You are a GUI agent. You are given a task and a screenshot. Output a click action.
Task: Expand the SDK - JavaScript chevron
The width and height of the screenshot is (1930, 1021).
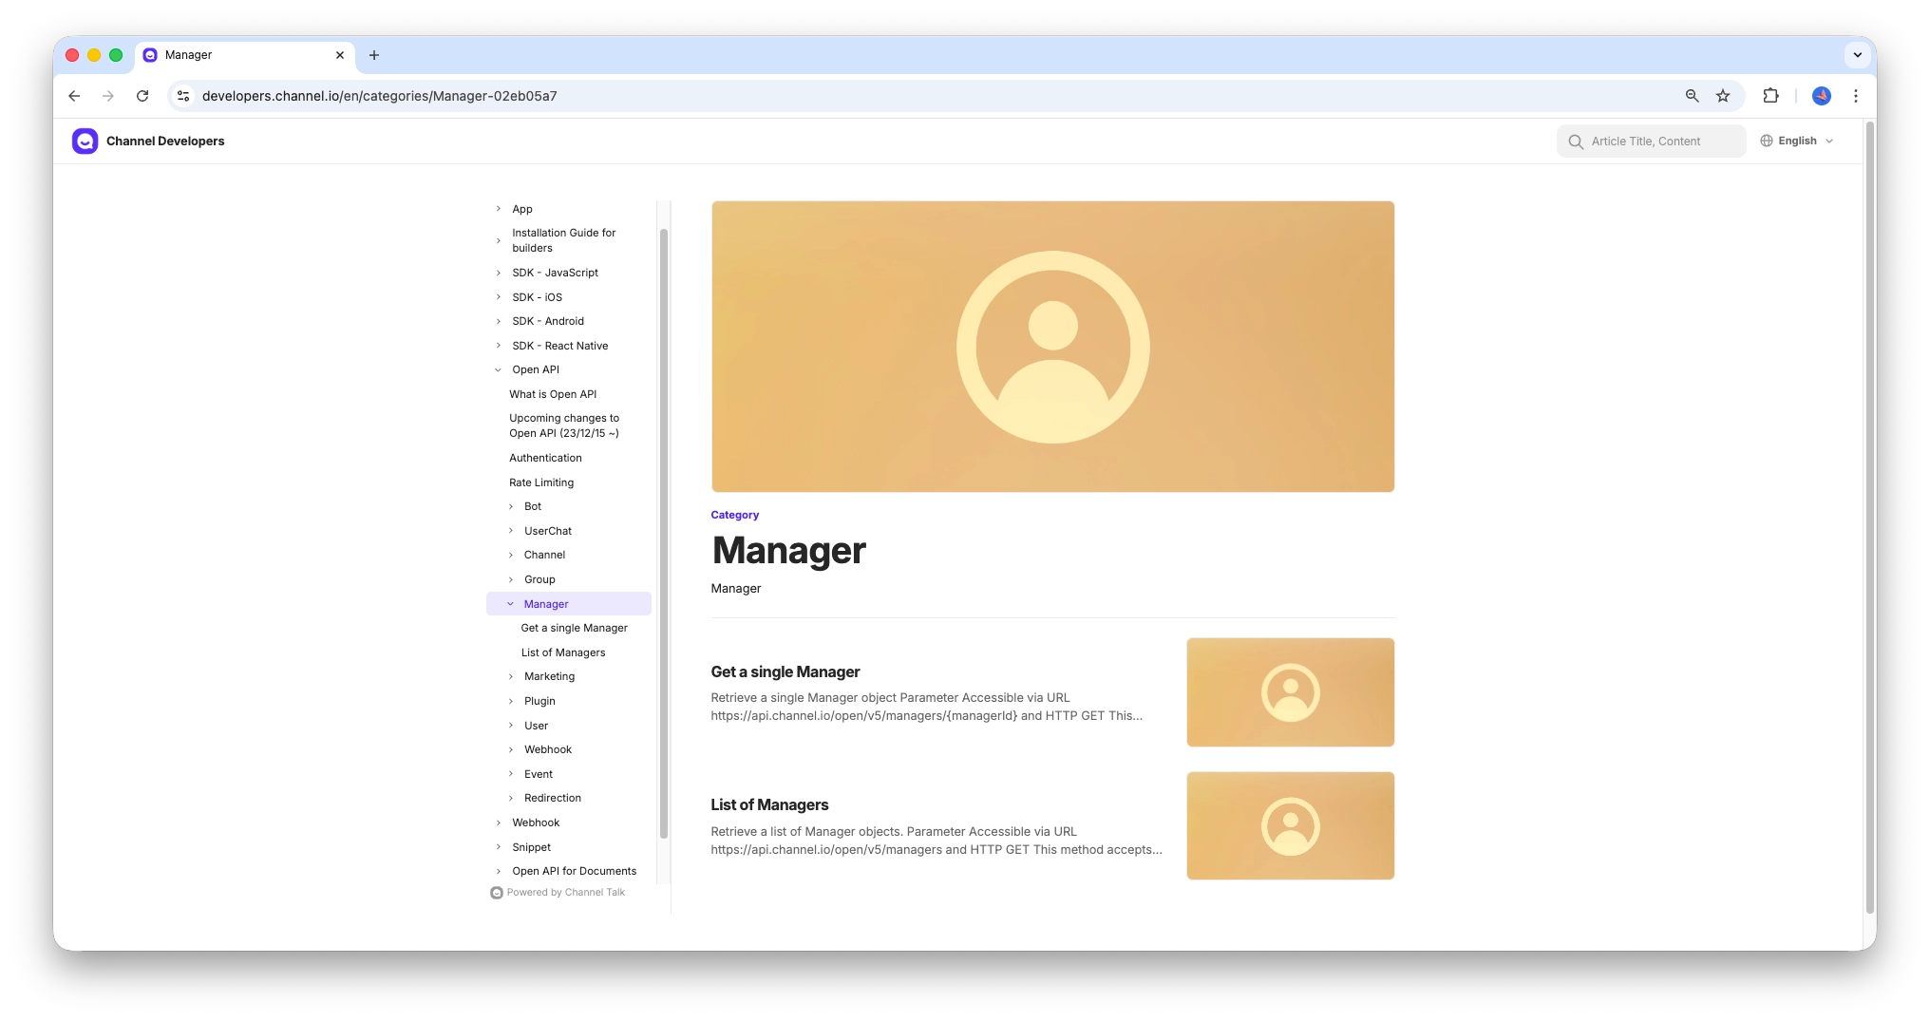coord(499,273)
